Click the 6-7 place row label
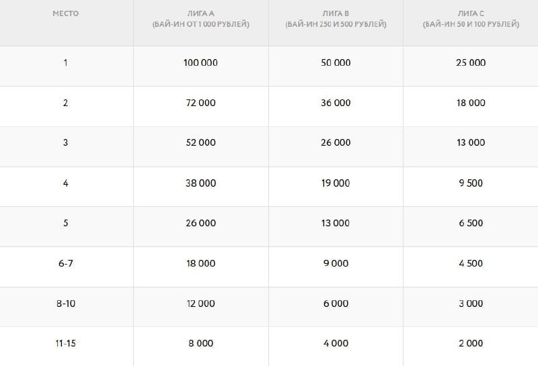Viewport: 538px width, 366px height. 66,263
